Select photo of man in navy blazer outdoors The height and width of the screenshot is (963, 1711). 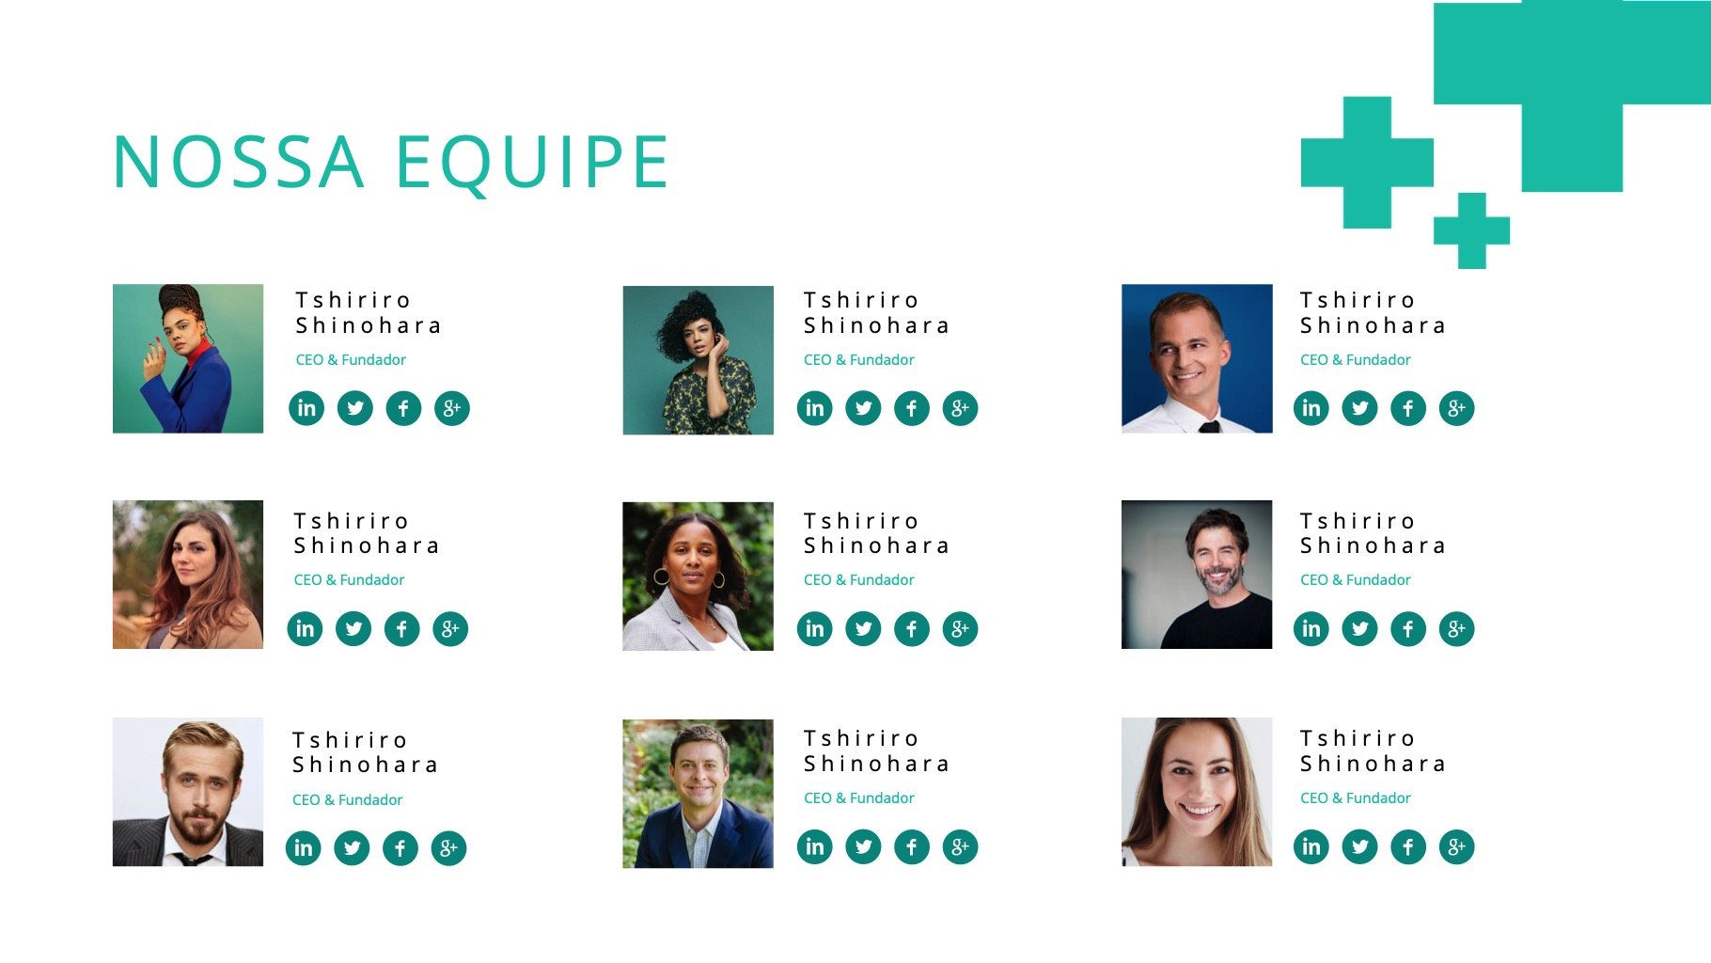coord(698,794)
